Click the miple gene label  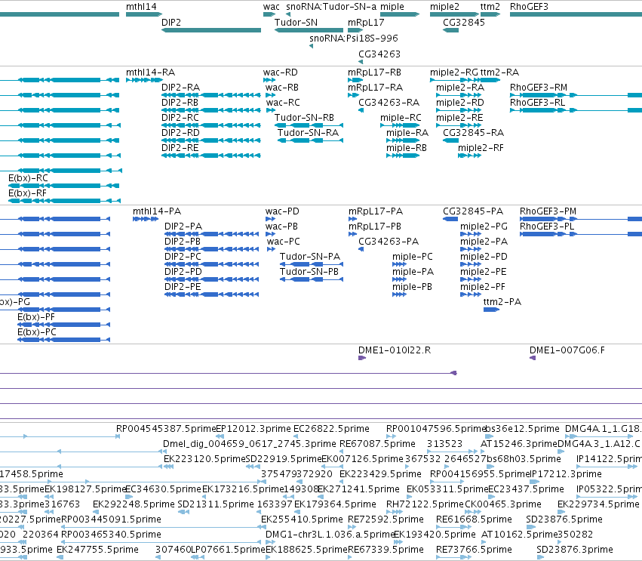pyautogui.click(x=392, y=7)
